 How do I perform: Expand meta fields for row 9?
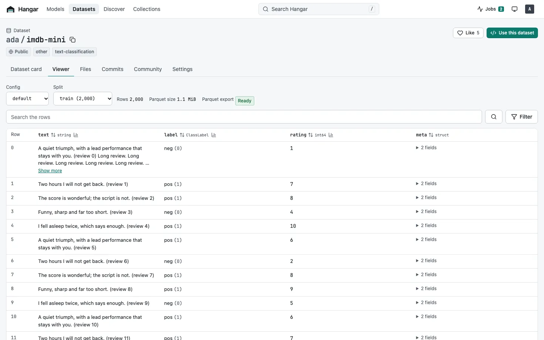pyautogui.click(x=426, y=303)
